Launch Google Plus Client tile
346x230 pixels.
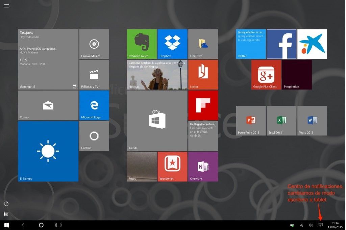(x=266, y=75)
